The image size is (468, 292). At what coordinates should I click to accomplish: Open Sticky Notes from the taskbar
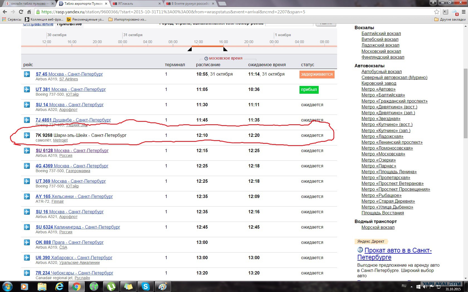click(128, 286)
